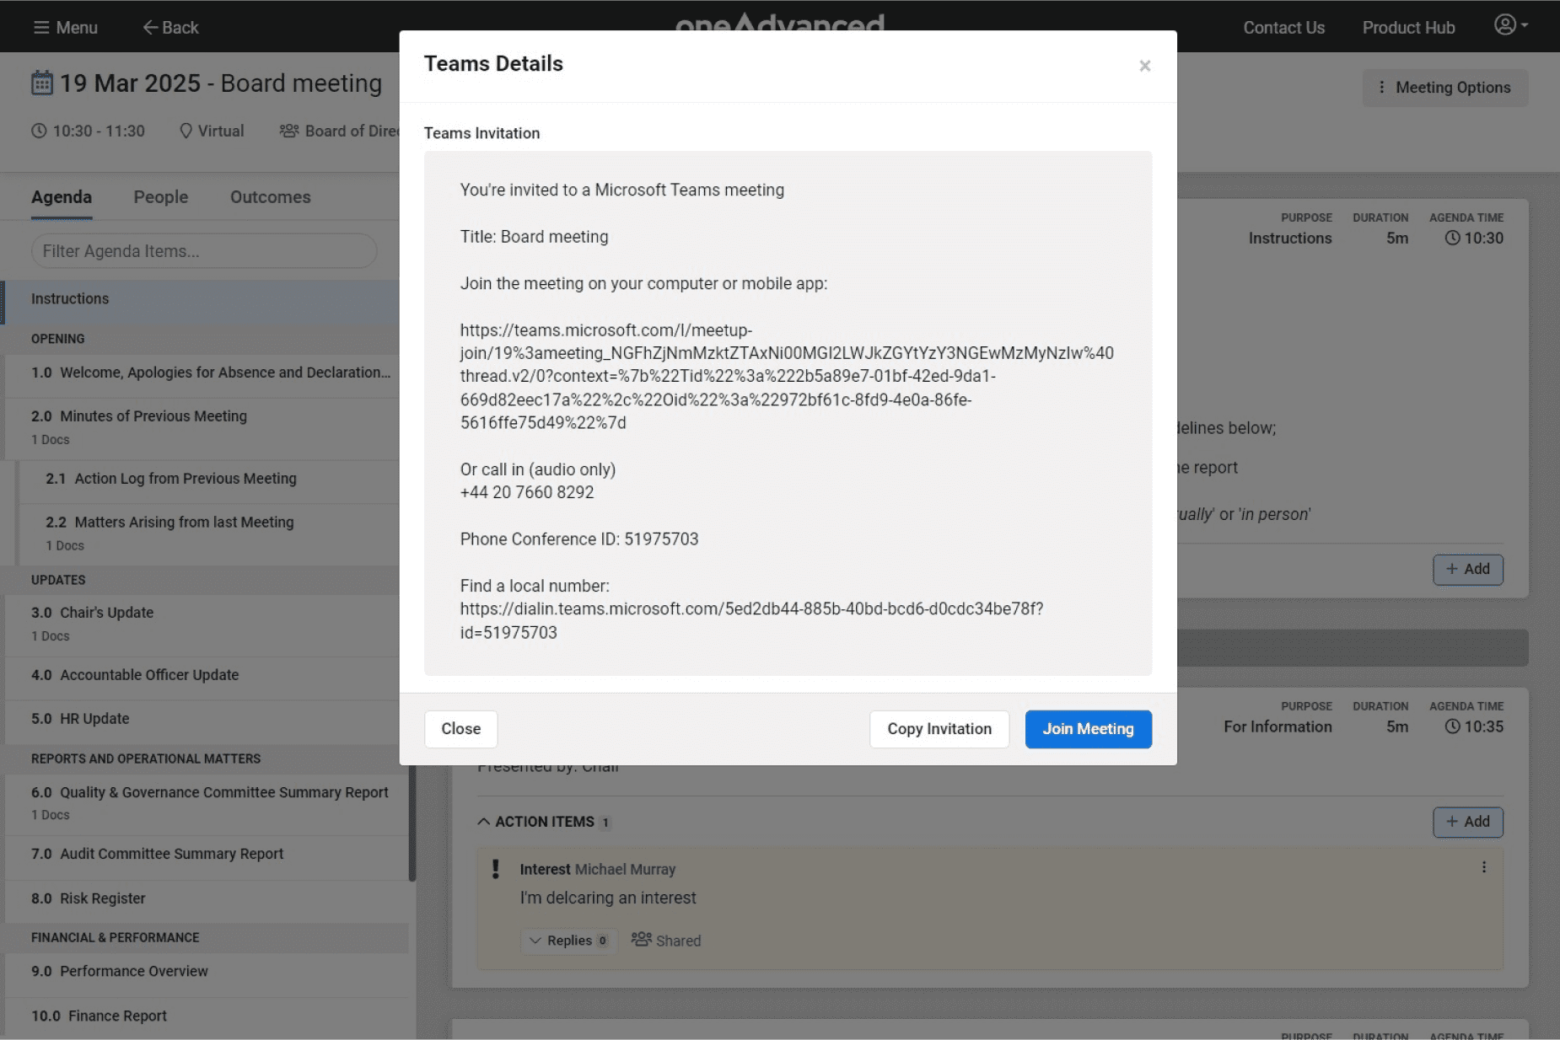Image resolution: width=1560 pixels, height=1040 pixels.
Task: Open the Meeting Options menu
Action: tap(1444, 88)
